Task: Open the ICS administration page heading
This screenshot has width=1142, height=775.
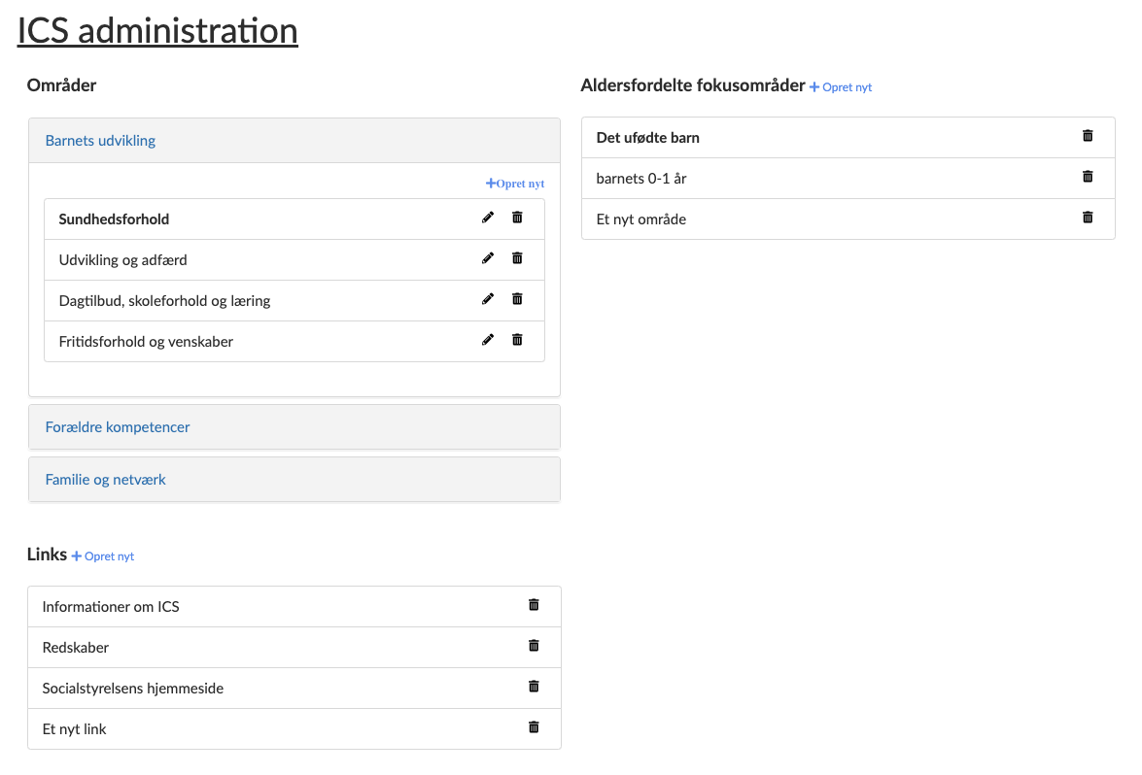Action: point(157,31)
